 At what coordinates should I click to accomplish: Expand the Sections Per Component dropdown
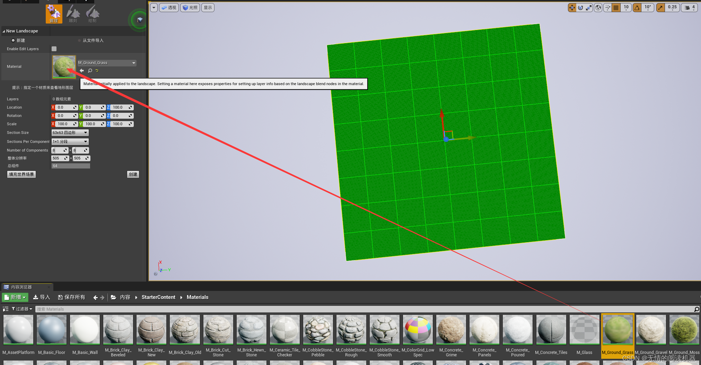point(70,142)
